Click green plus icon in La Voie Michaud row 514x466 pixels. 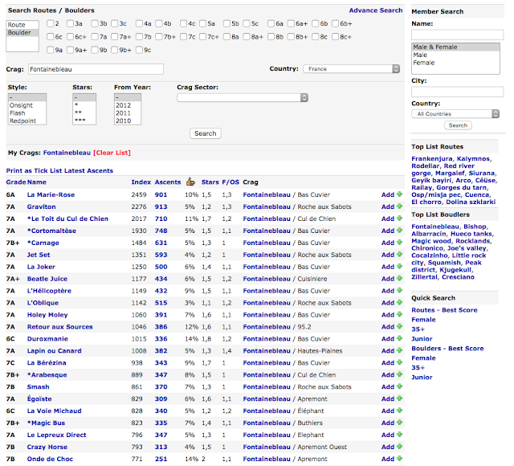pos(399,411)
